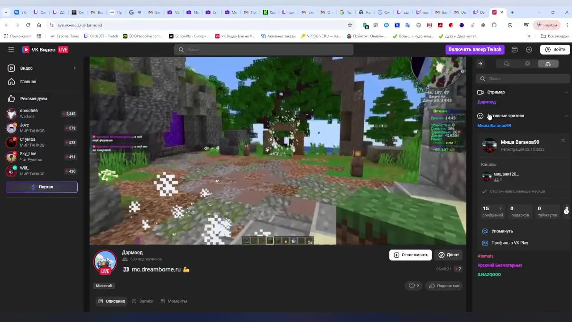This screenshot has height=322, width=572.
Task: Reload the page in the browser
Action: coord(28,25)
